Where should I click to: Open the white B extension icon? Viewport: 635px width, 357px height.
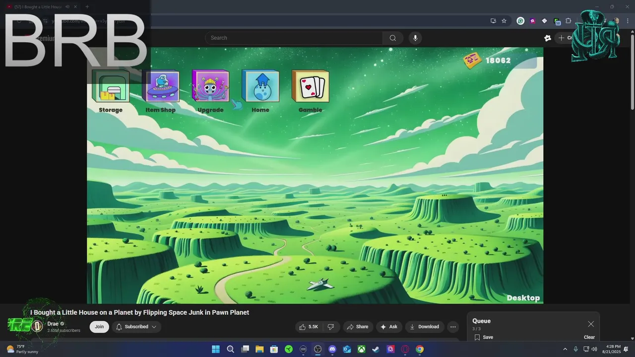(x=544, y=21)
